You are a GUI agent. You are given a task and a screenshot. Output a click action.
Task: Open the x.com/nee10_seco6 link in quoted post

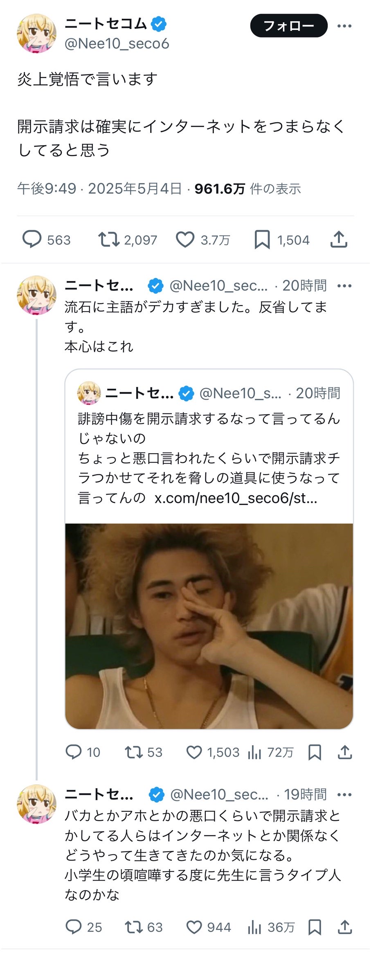(236, 498)
